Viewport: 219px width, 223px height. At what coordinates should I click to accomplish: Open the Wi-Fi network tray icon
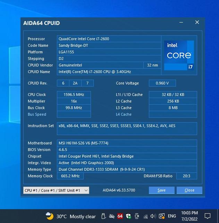point(145,216)
